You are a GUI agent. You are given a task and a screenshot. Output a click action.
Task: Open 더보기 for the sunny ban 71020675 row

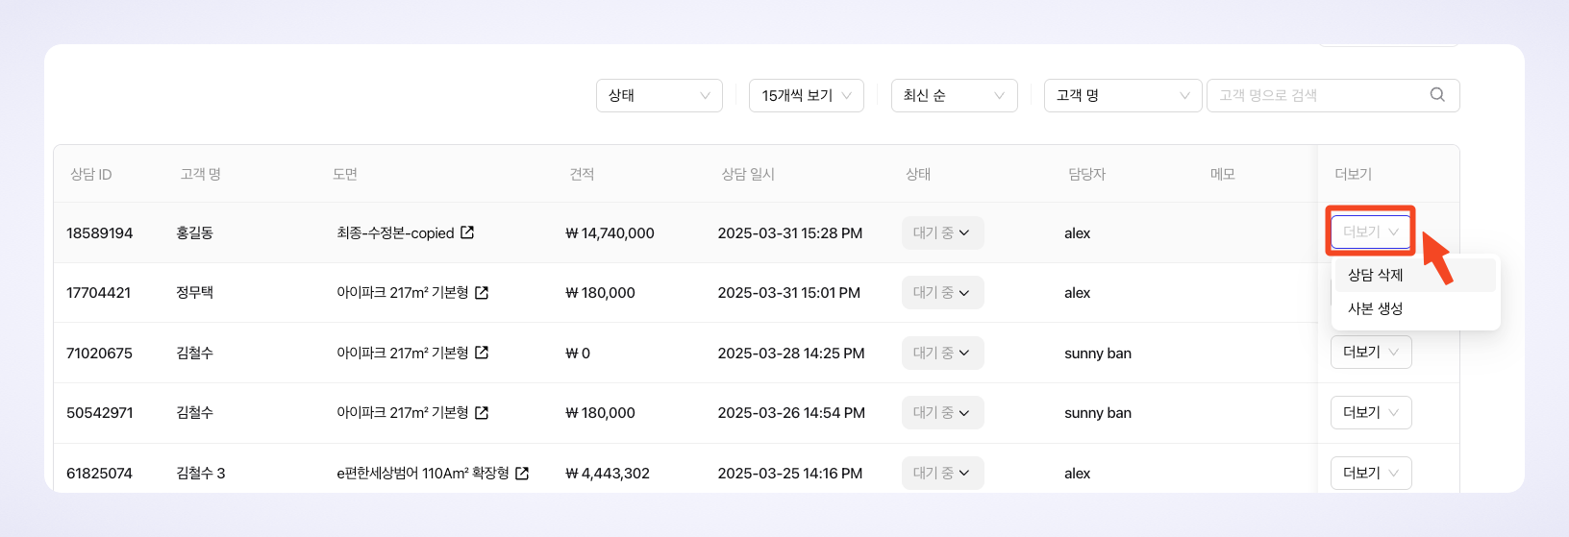pyautogui.click(x=1371, y=353)
